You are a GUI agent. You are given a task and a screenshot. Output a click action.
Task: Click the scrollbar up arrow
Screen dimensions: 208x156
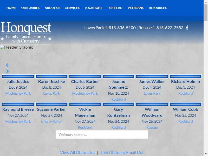(206, 2)
